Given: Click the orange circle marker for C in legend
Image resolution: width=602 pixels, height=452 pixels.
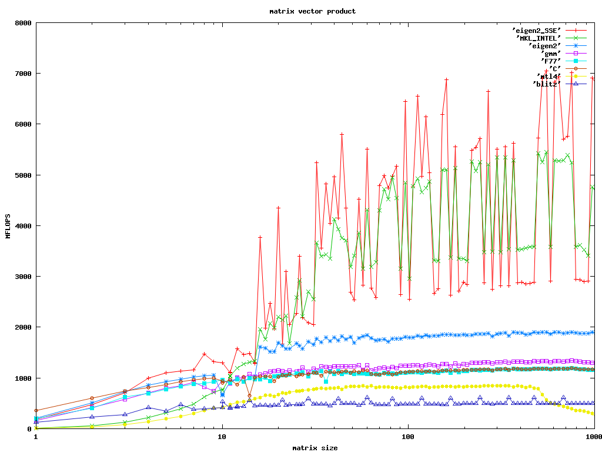Looking at the screenshot, I should (576, 68).
